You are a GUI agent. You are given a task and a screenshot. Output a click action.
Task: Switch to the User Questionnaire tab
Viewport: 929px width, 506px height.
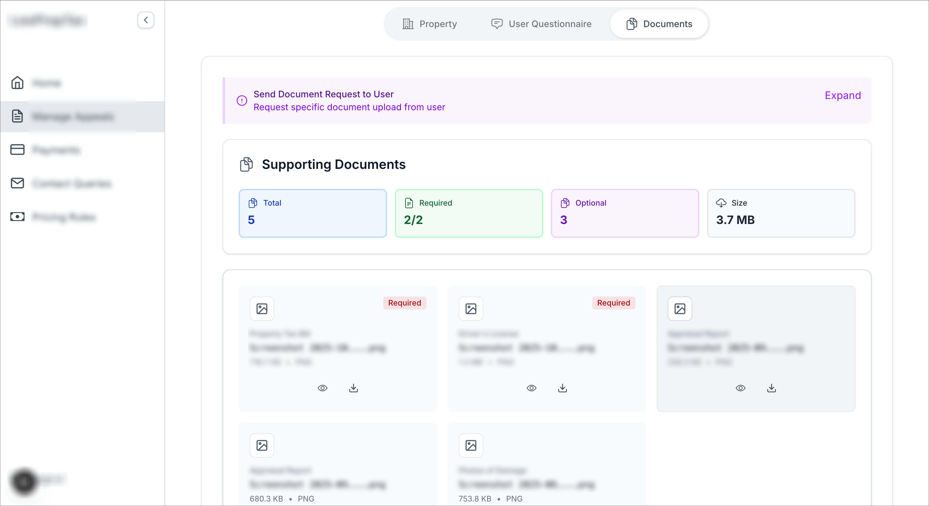pos(541,24)
